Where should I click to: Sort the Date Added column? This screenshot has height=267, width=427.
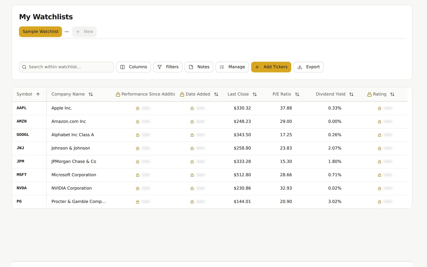coord(216,94)
